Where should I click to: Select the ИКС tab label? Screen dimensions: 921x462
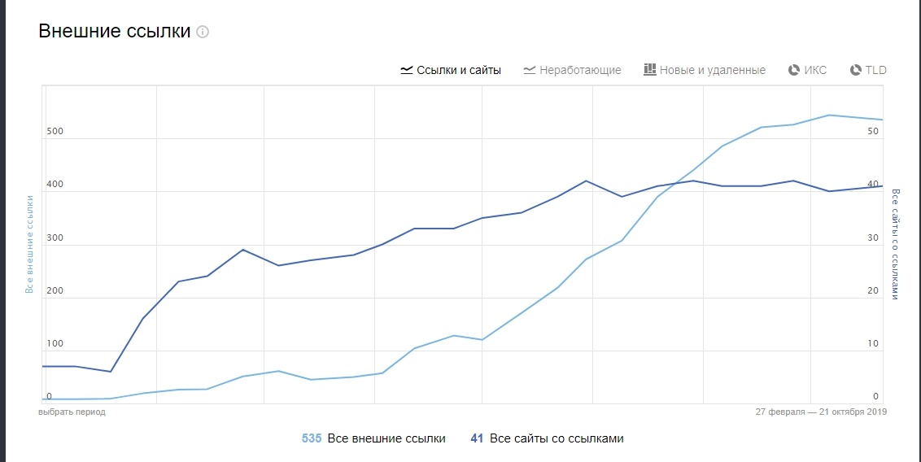pyautogui.click(x=815, y=70)
